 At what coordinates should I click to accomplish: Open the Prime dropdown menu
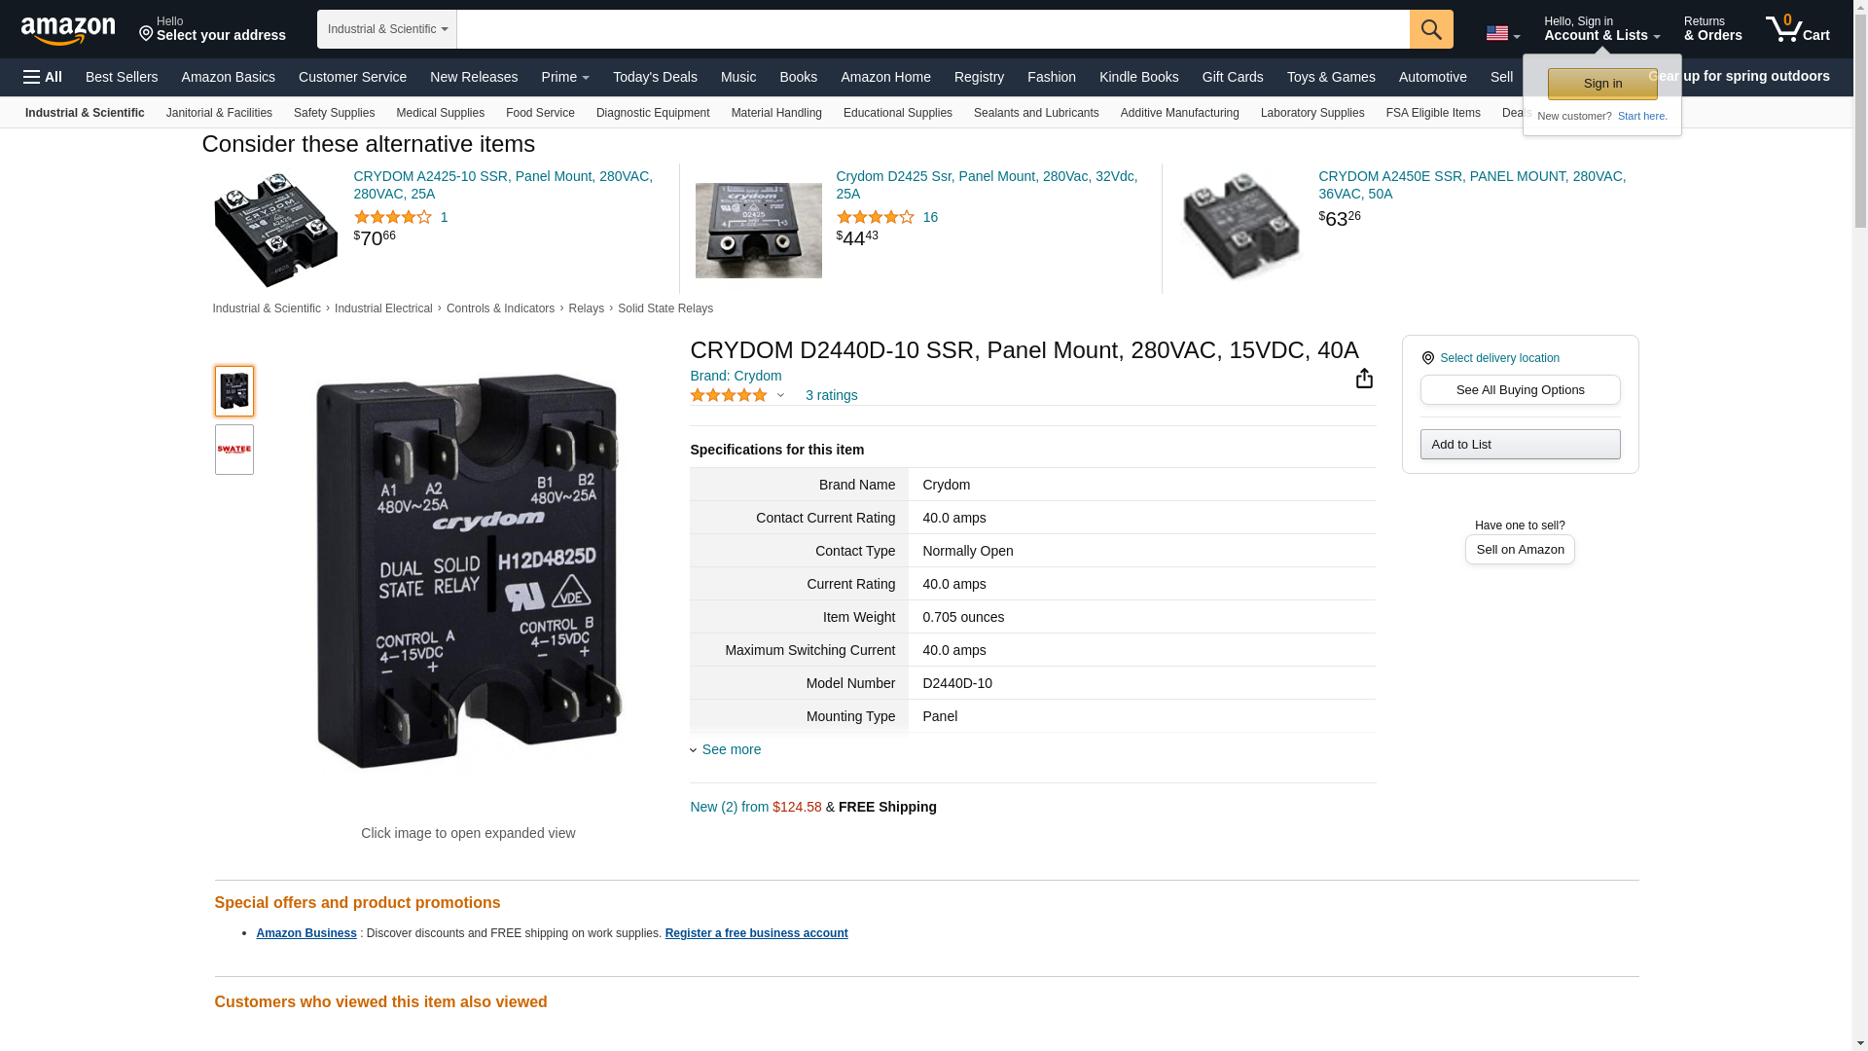tap(564, 77)
